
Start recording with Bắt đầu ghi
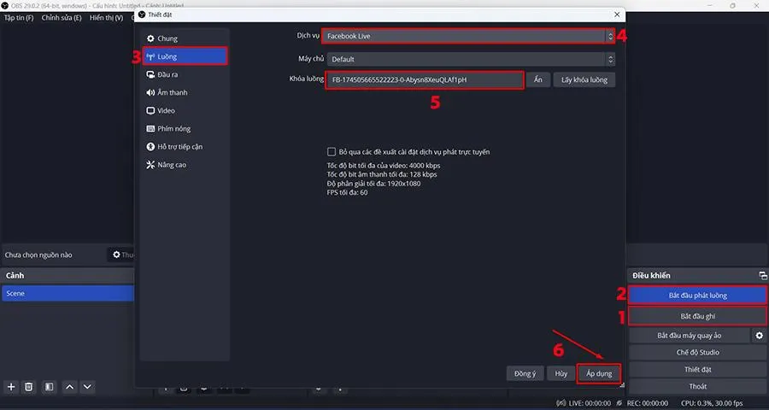(x=697, y=316)
